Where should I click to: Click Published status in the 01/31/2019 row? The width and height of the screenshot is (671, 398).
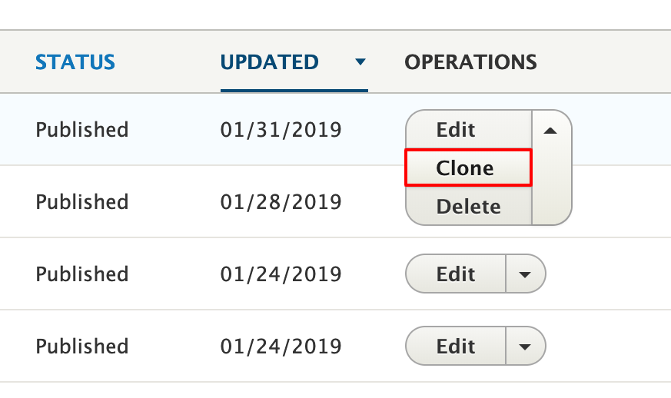82,129
